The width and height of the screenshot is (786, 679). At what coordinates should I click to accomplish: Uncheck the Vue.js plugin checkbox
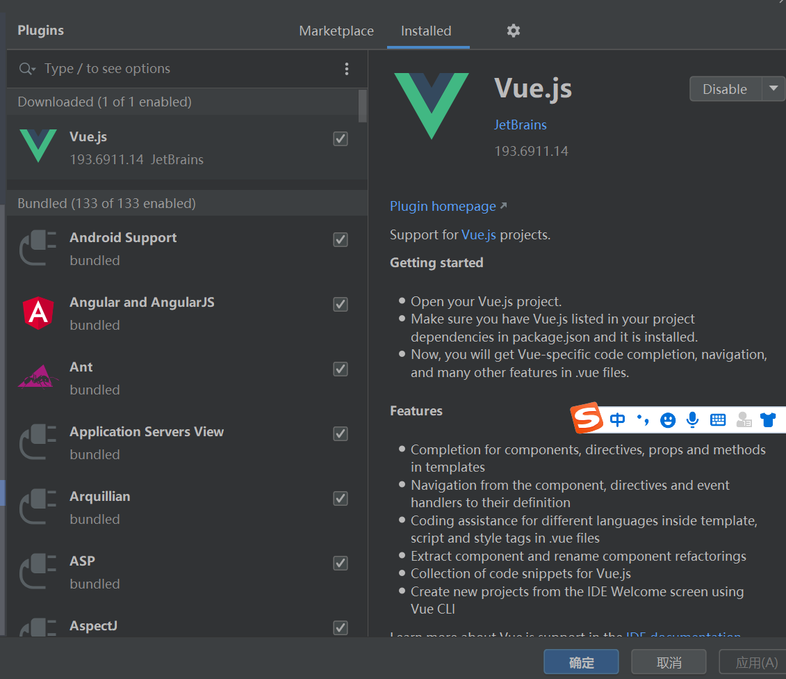341,139
